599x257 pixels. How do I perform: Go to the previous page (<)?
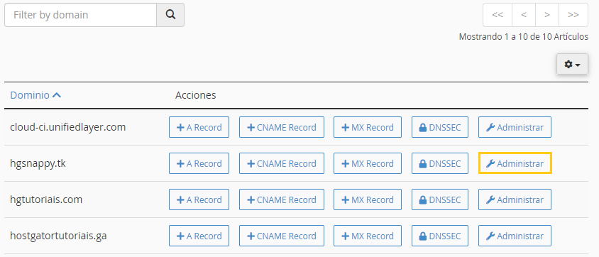click(524, 15)
